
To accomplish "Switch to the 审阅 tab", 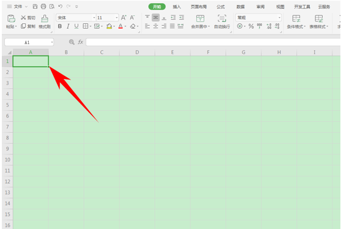I will (260, 7).
